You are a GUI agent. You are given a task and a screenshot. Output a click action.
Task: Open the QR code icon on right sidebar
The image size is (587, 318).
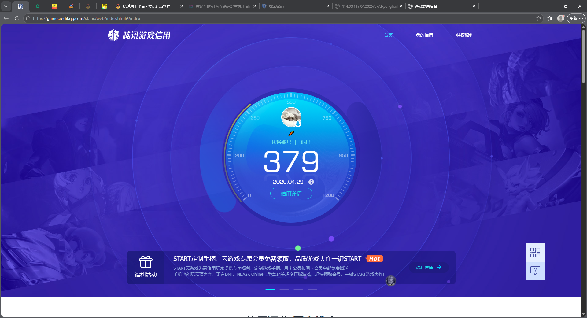535,253
